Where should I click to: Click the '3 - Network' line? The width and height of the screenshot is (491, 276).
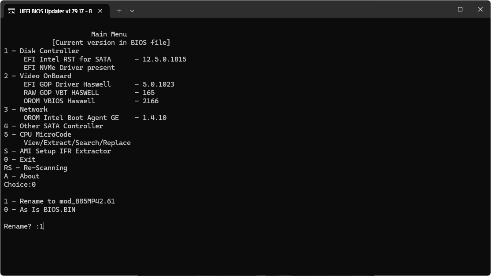[26, 109]
